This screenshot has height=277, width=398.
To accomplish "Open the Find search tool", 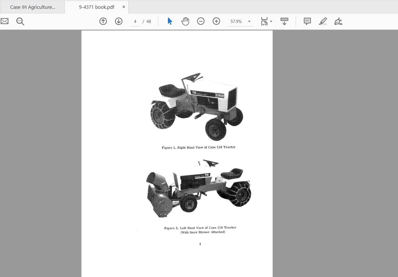I will click(x=20, y=21).
